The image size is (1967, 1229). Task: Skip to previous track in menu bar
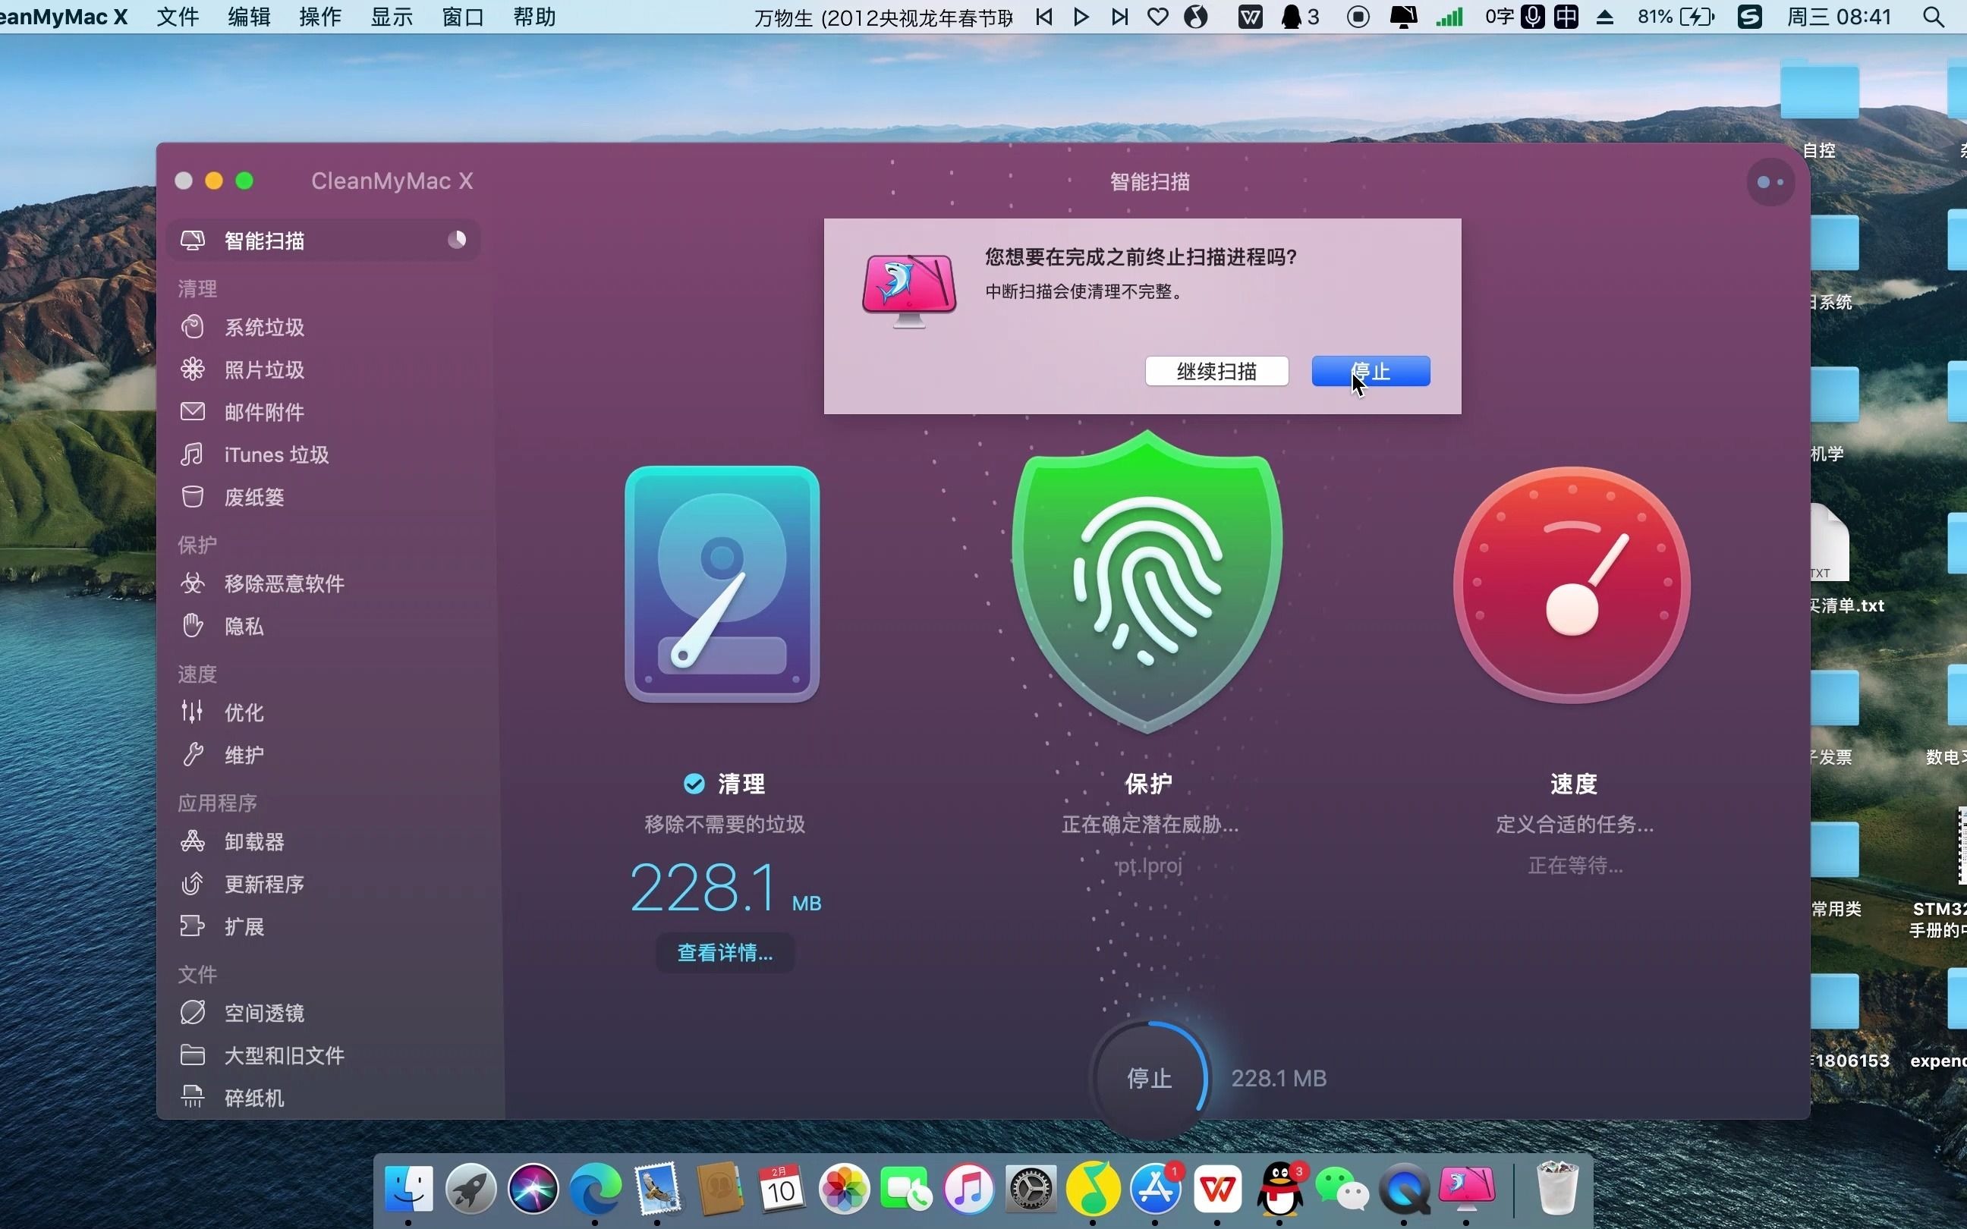click(x=1043, y=16)
